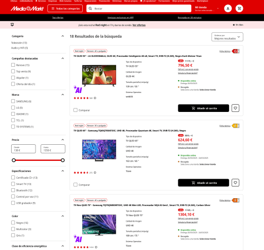This screenshot has width=264, height=250.
Task: Select Audio y HiFi (5) category
Action: (19, 48)
